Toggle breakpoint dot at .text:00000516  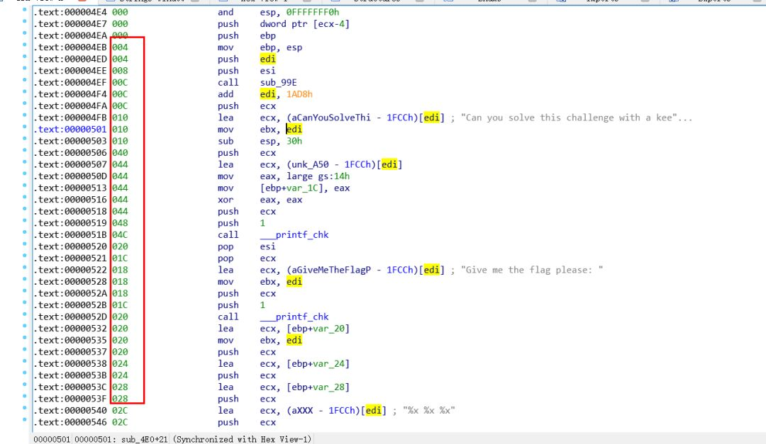(x=24, y=198)
